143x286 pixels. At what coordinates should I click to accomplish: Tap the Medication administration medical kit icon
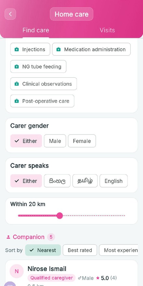coord(58,49)
